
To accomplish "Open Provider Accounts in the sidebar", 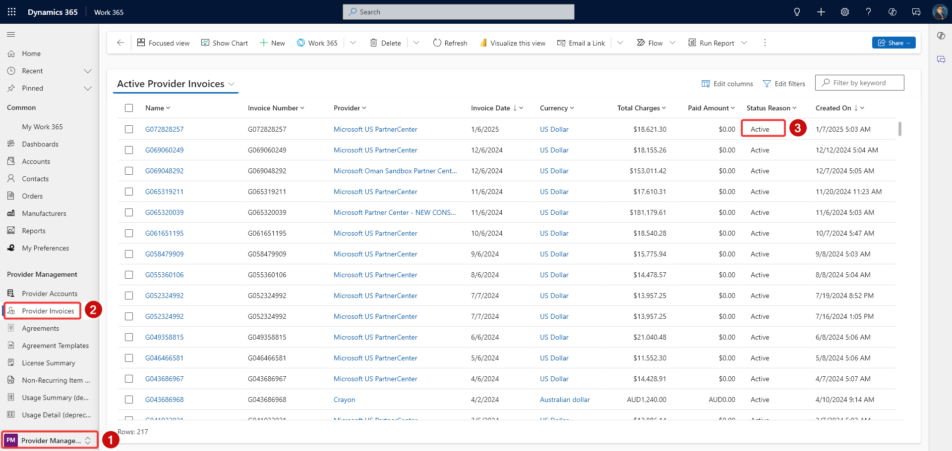I will tap(50, 294).
